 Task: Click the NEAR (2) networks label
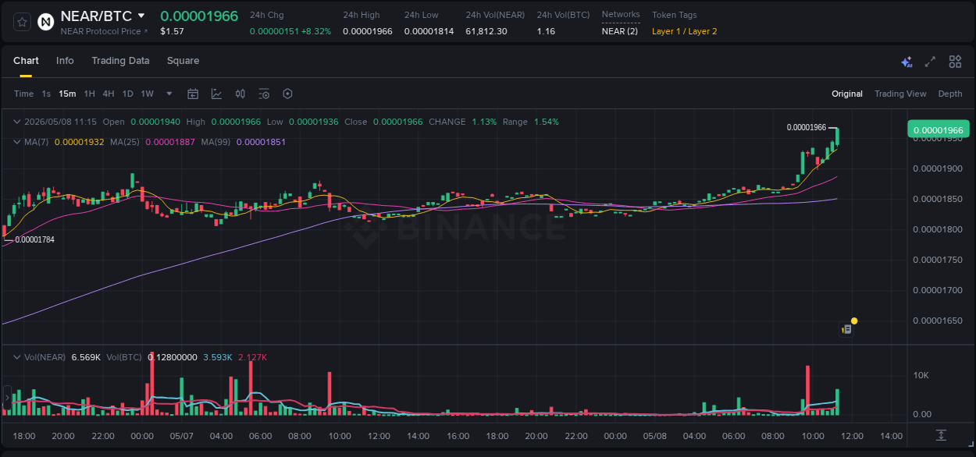[620, 31]
